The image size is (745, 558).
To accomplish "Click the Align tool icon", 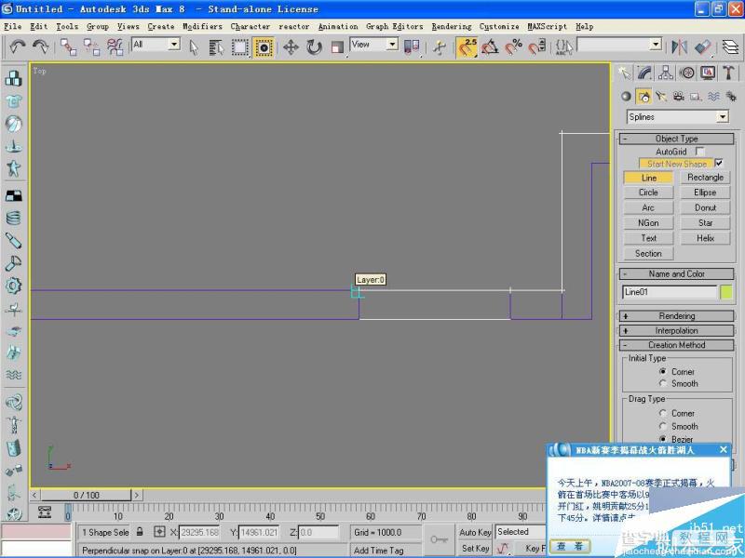I will tap(703, 47).
